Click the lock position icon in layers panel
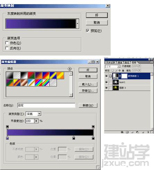Viewport: 154px width, 170px height. (x=120, y=70)
